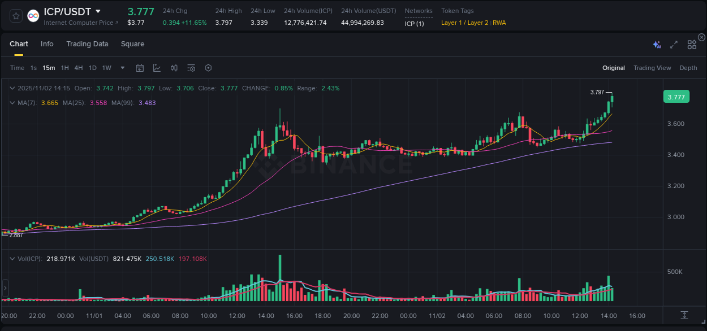Switch chart display to Trading View
The height and width of the screenshot is (331, 707).
(x=652, y=68)
